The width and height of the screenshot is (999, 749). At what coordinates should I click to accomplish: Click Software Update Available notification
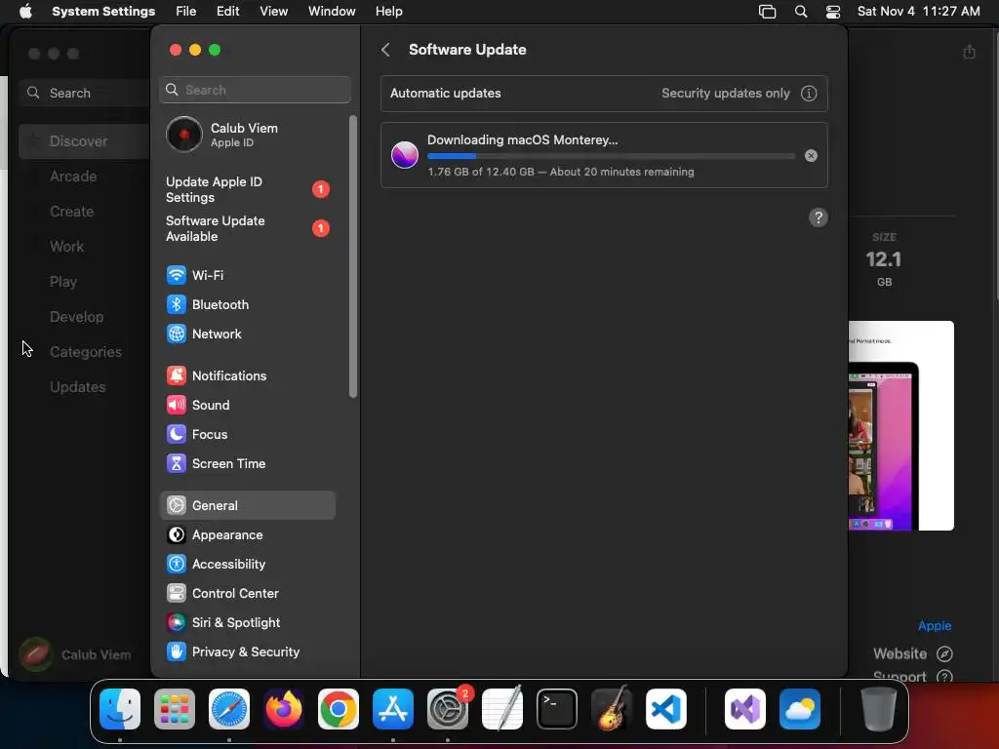click(x=247, y=228)
